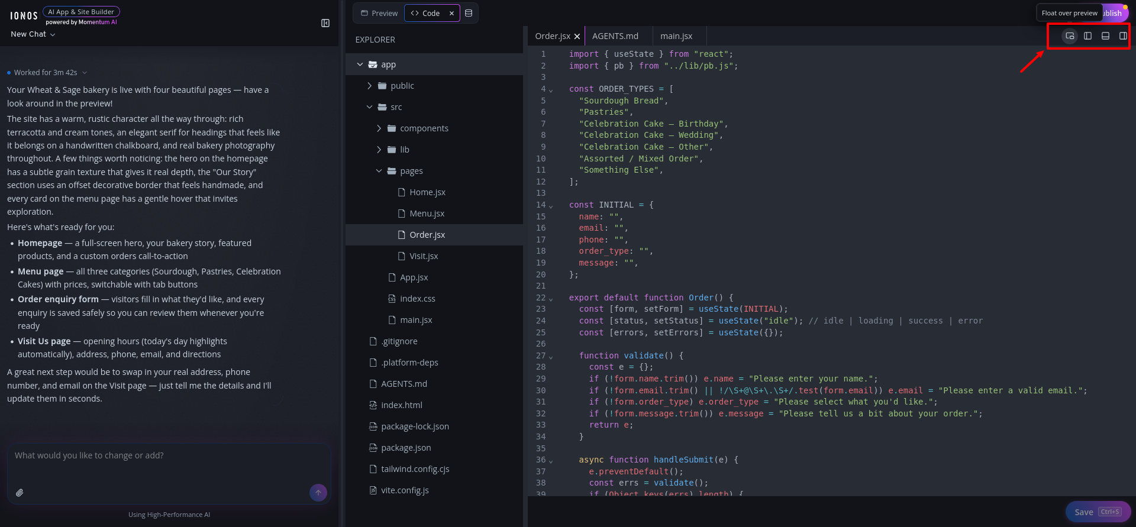Expand the components folder chevron
This screenshot has width=1136, height=527.
pos(379,128)
